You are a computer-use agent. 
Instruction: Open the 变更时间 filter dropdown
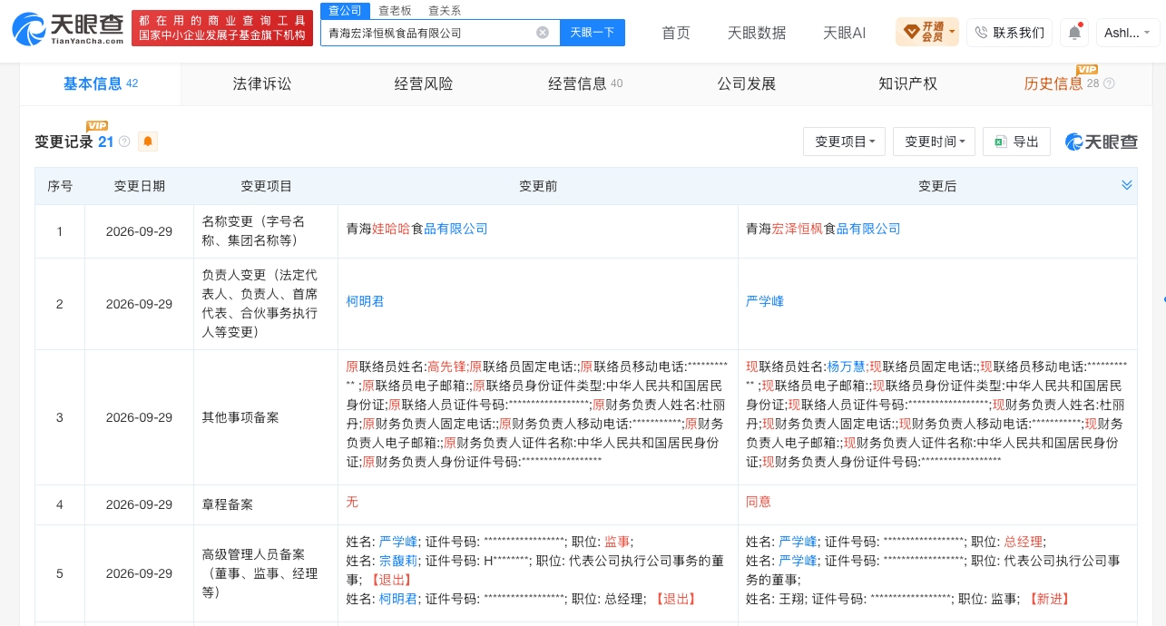tap(935, 142)
